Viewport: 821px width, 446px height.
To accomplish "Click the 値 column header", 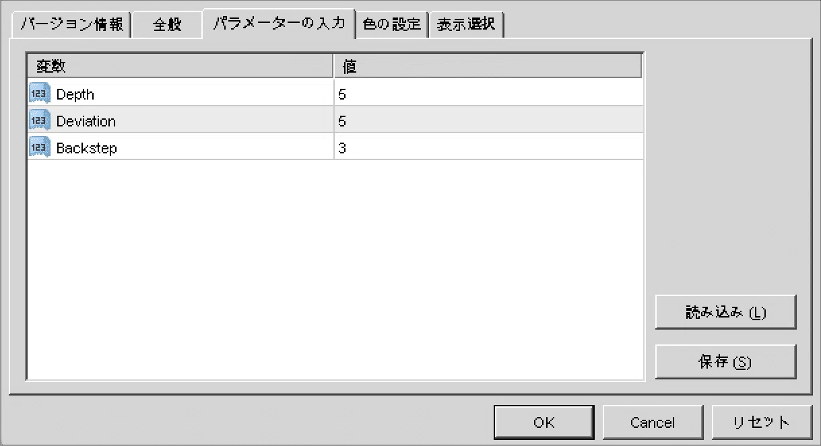I will click(488, 67).
